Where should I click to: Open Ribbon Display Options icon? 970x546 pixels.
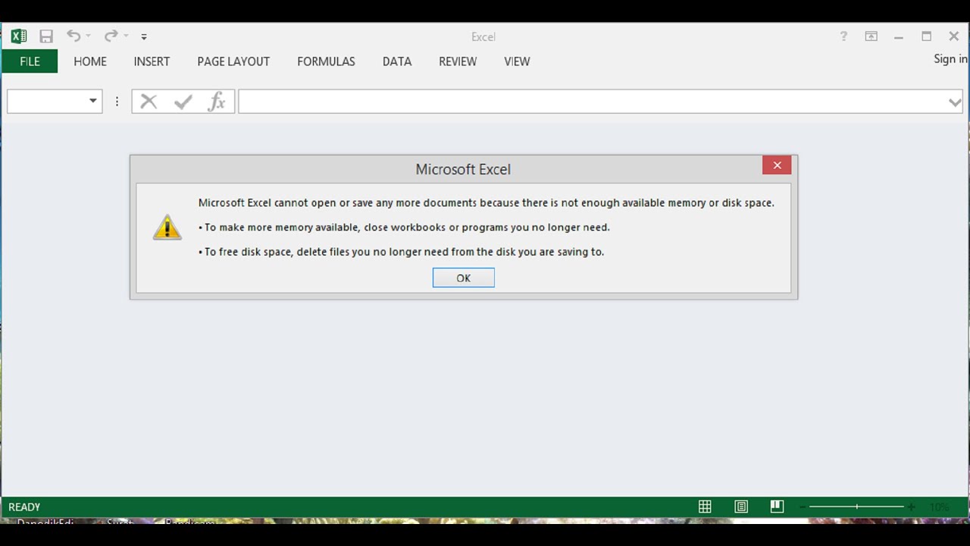pyautogui.click(x=871, y=36)
